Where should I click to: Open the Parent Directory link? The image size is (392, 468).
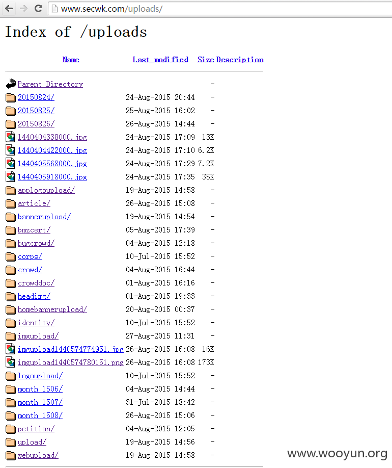50,84
